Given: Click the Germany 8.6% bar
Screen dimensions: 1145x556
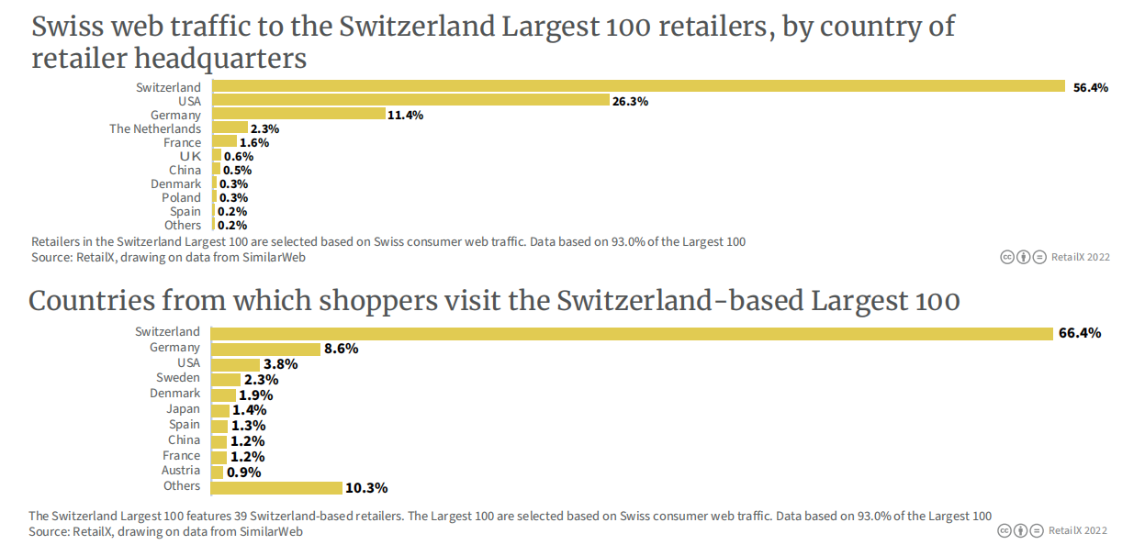Looking at the screenshot, I should coord(265,348).
